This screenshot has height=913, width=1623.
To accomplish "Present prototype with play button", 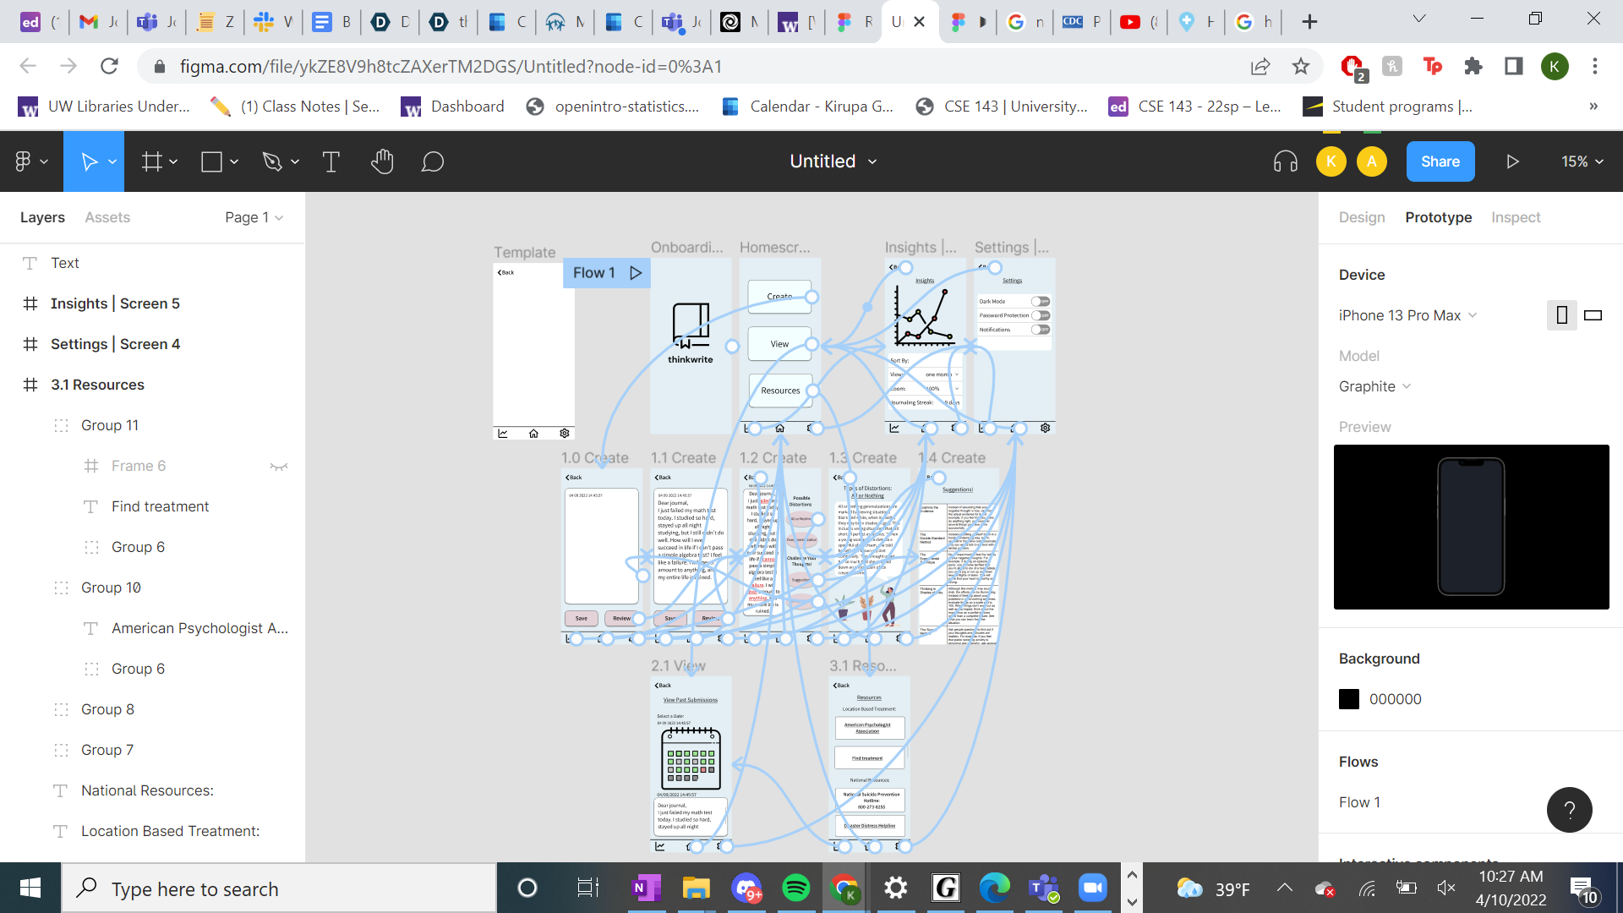I will click(x=1512, y=161).
